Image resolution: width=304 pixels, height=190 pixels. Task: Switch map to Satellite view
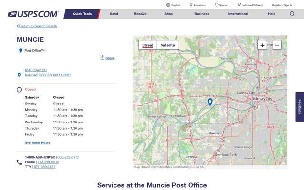click(x=168, y=45)
